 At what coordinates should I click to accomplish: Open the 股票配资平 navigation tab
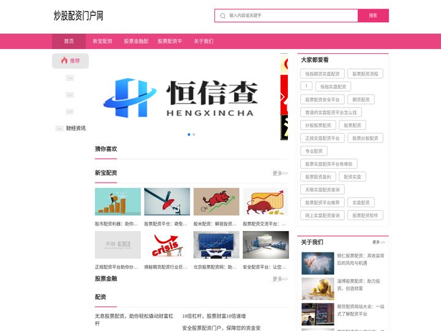170,41
